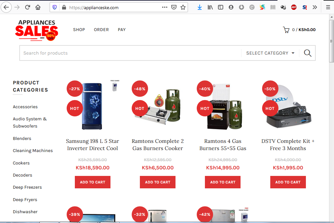Bookmark this page with the star icon
The height and width of the screenshot is (223, 334).
tap(183, 7)
